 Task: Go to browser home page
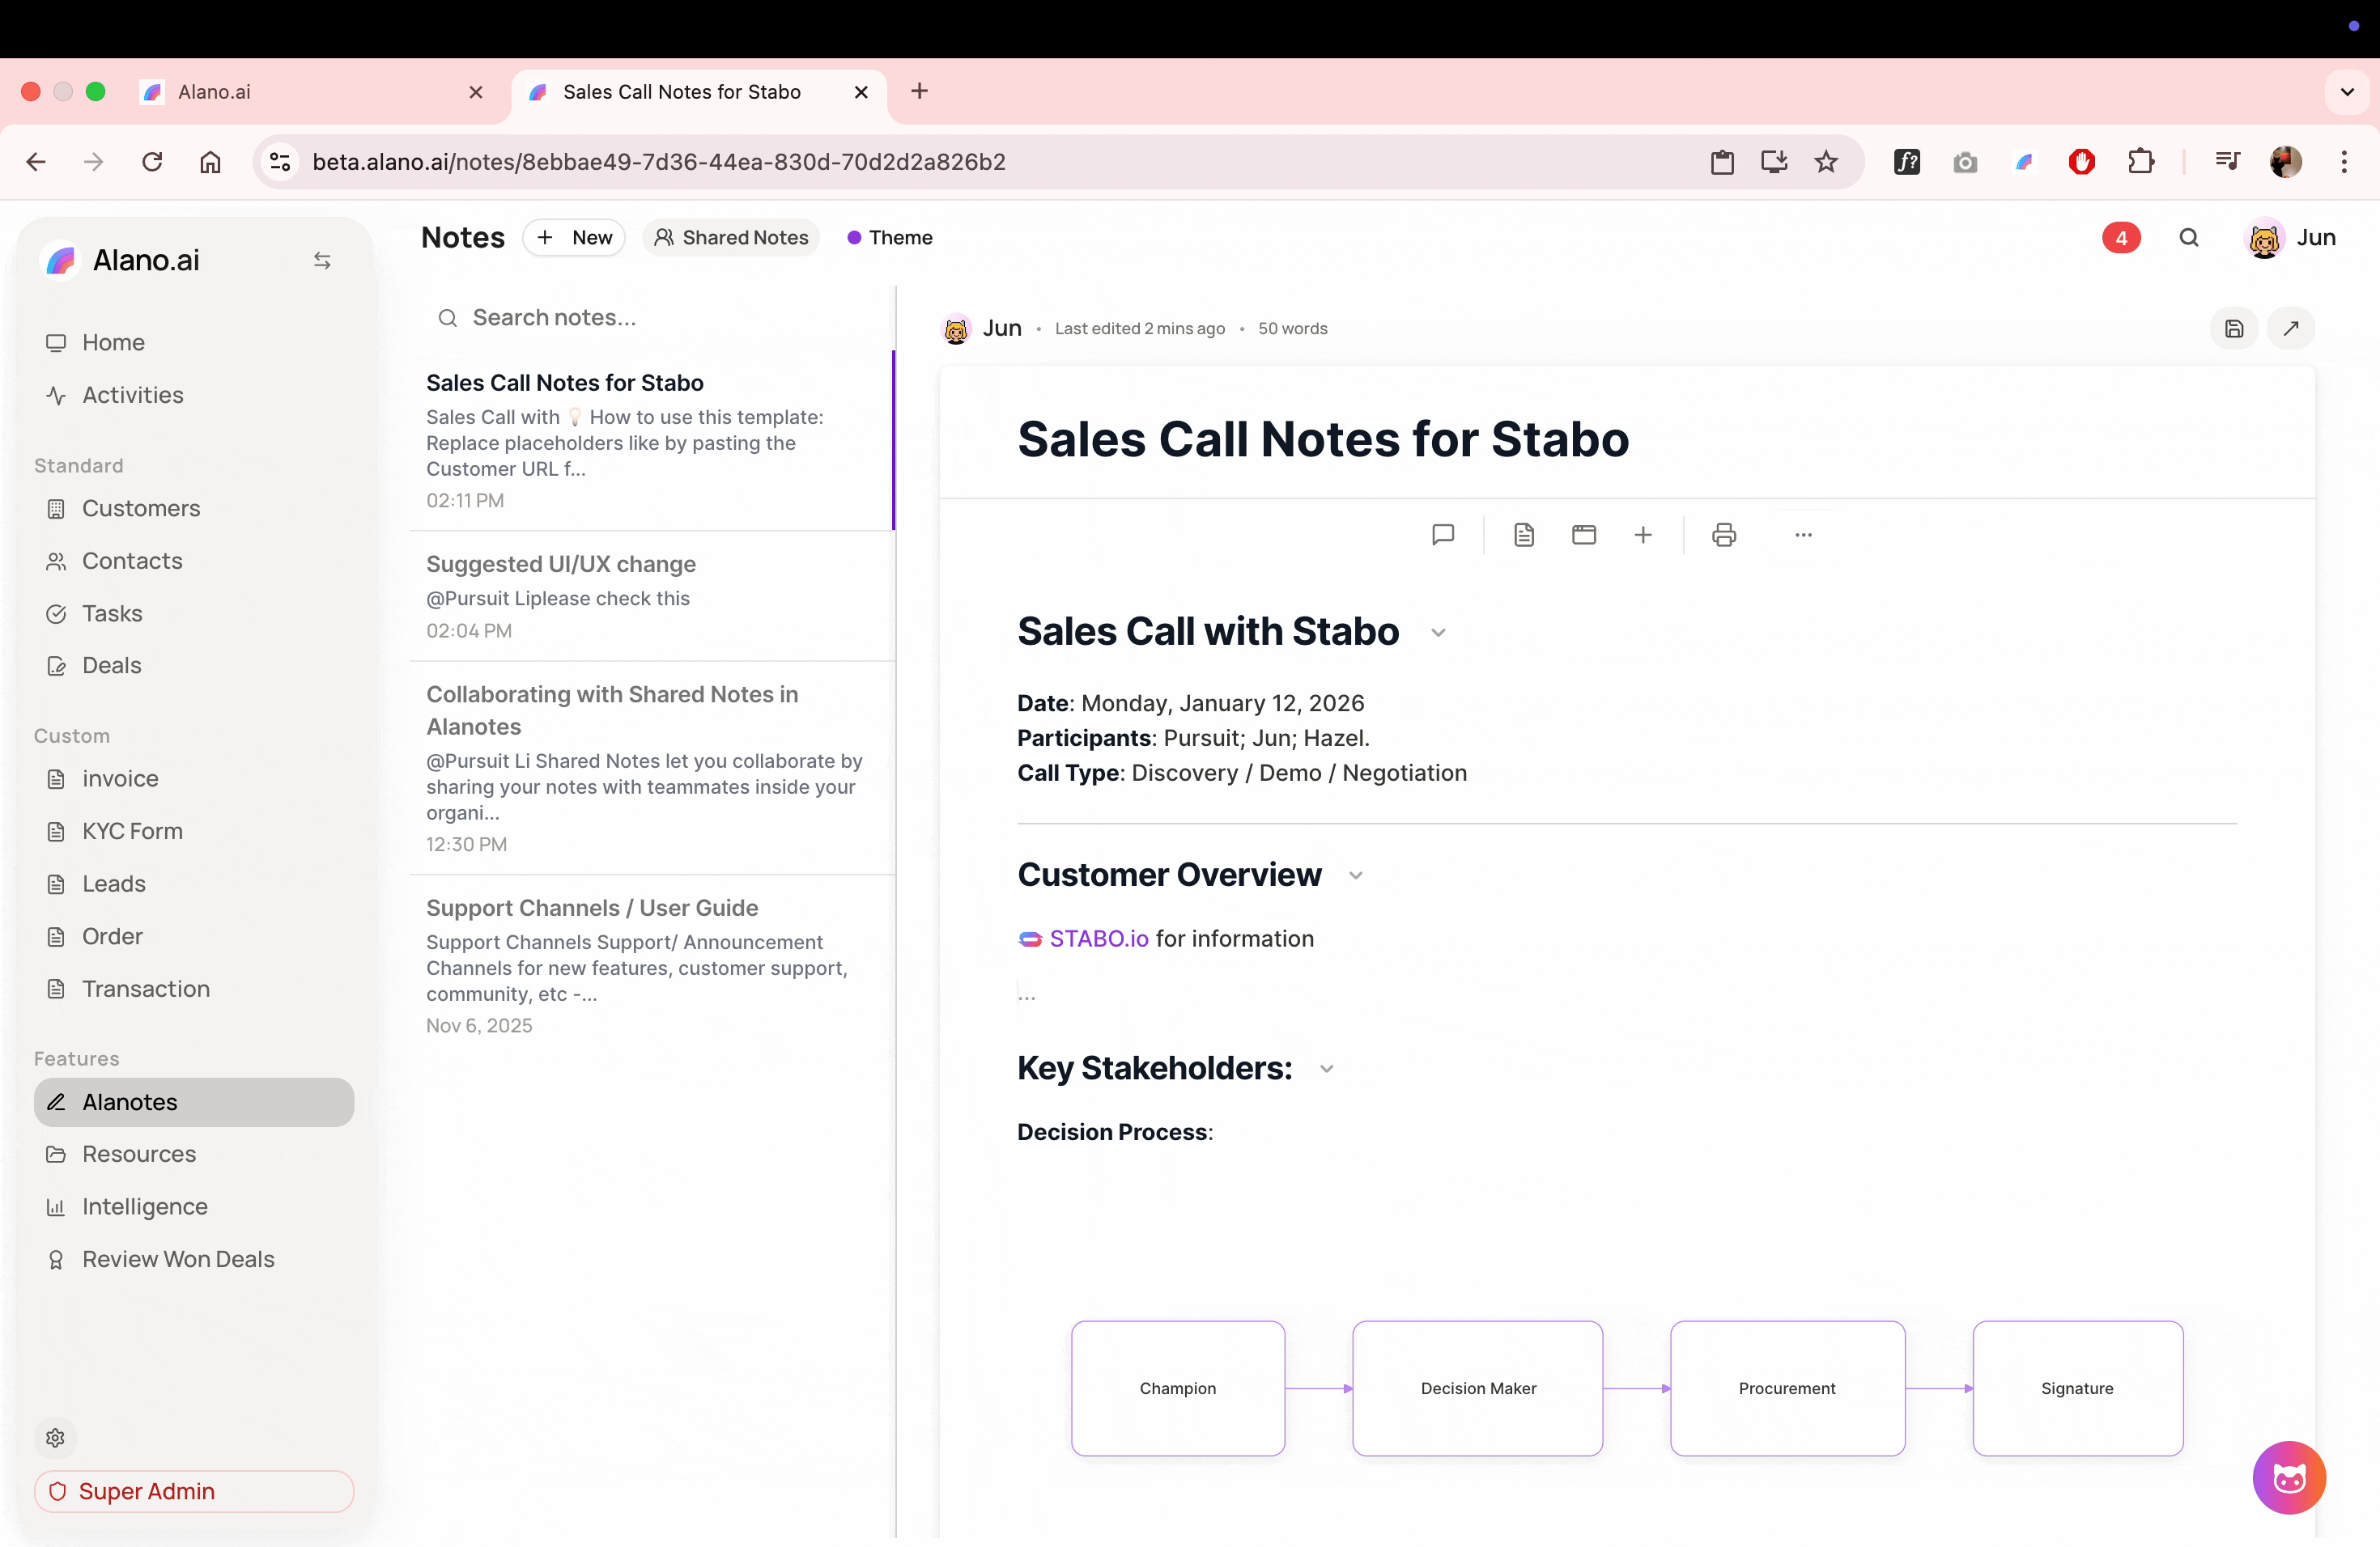click(210, 162)
